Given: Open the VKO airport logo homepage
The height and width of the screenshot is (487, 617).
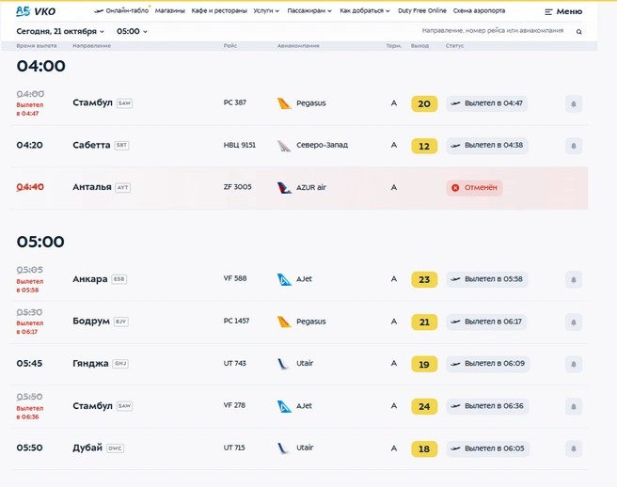Looking at the screenshot, I should [36, 11].
